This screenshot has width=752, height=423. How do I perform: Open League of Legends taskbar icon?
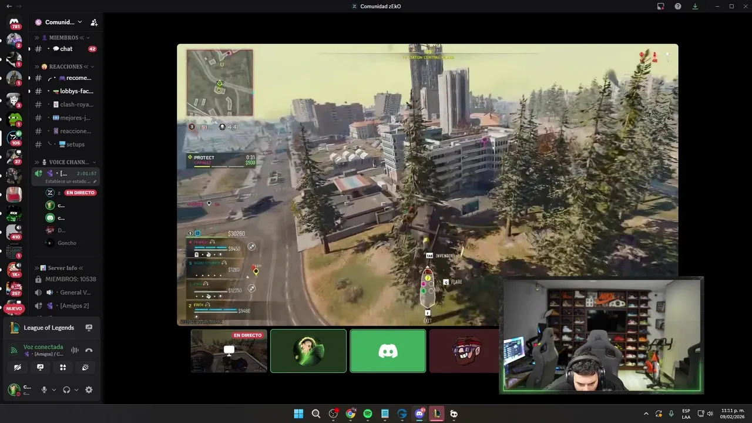tap(437, 414)
